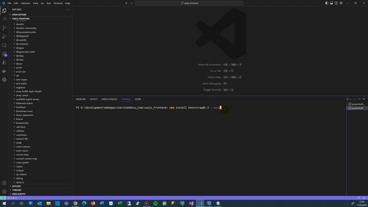Switch to the Debug Console tab
368x207 pixels.
[x=109, y=99]
